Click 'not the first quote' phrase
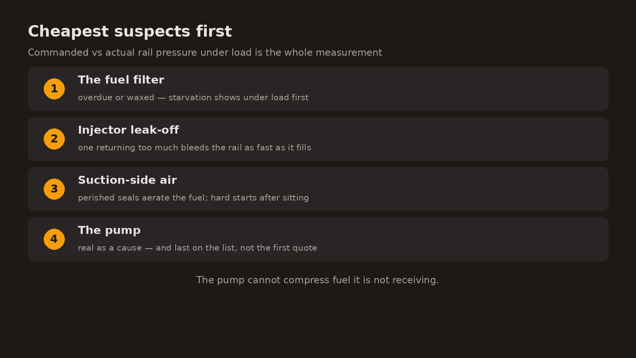The image size is (636, 358). 279,248
